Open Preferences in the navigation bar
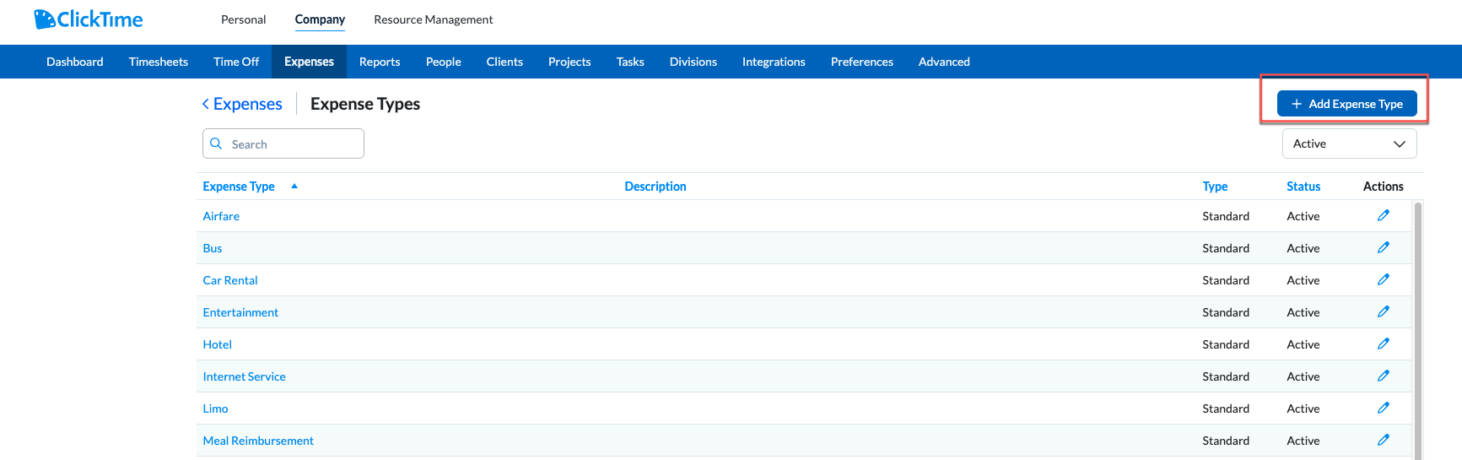Screen dimensions: 1462x460 (x=862, y=62)
